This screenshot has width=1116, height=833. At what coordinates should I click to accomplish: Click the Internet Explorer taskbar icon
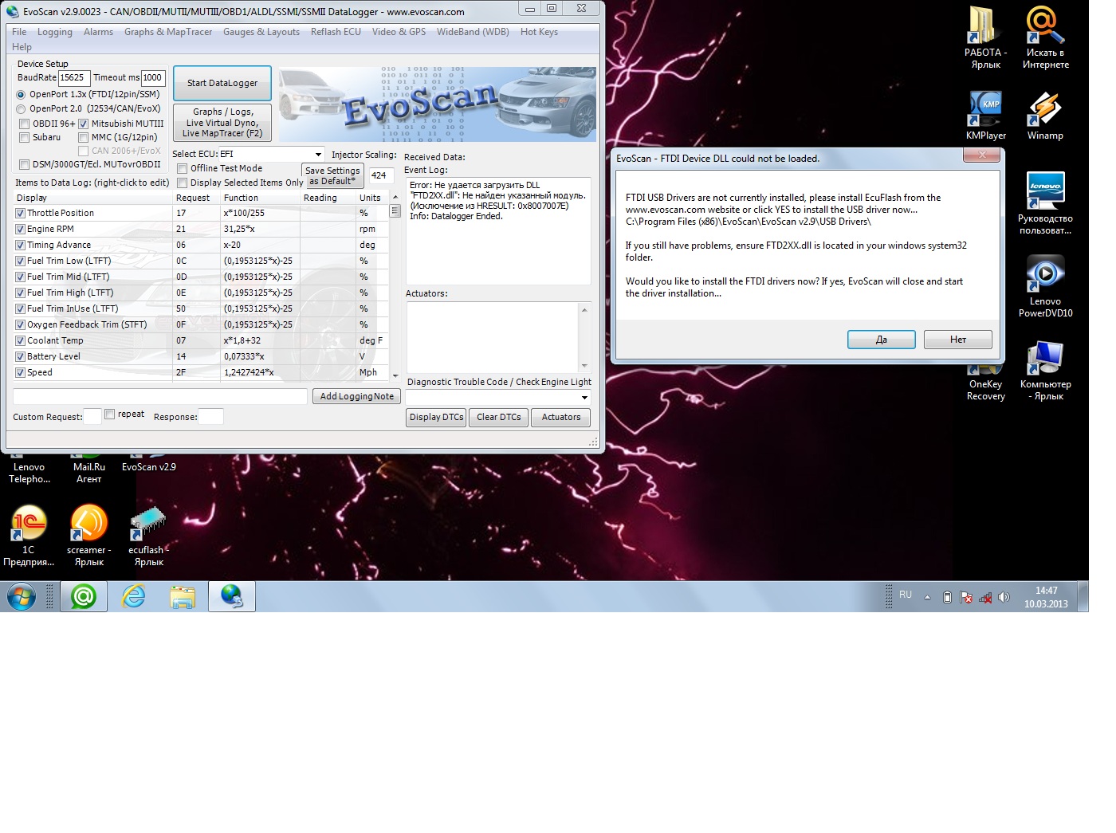(x=133, y=596)
